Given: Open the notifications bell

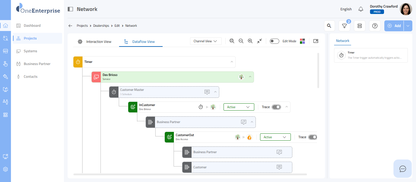Looking at the screenshot, I should click(361, 9).
